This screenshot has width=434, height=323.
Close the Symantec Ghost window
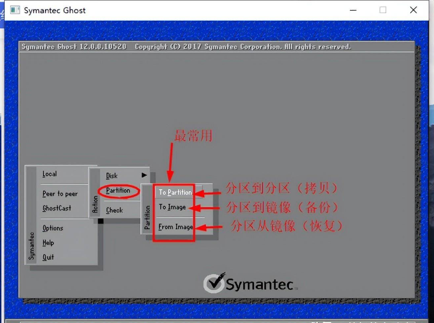pyautogui.click(x=413, y=10)
